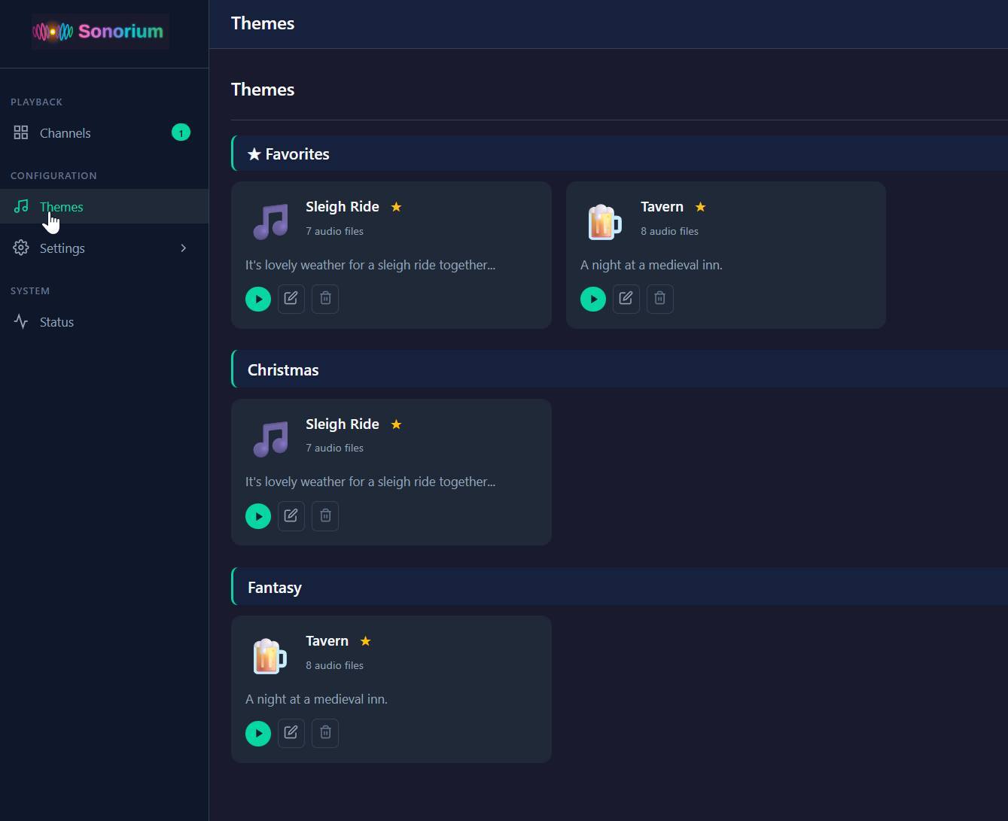Open Themes from the sidebar navigation
Screen dimensions: 1008x821
61,206
